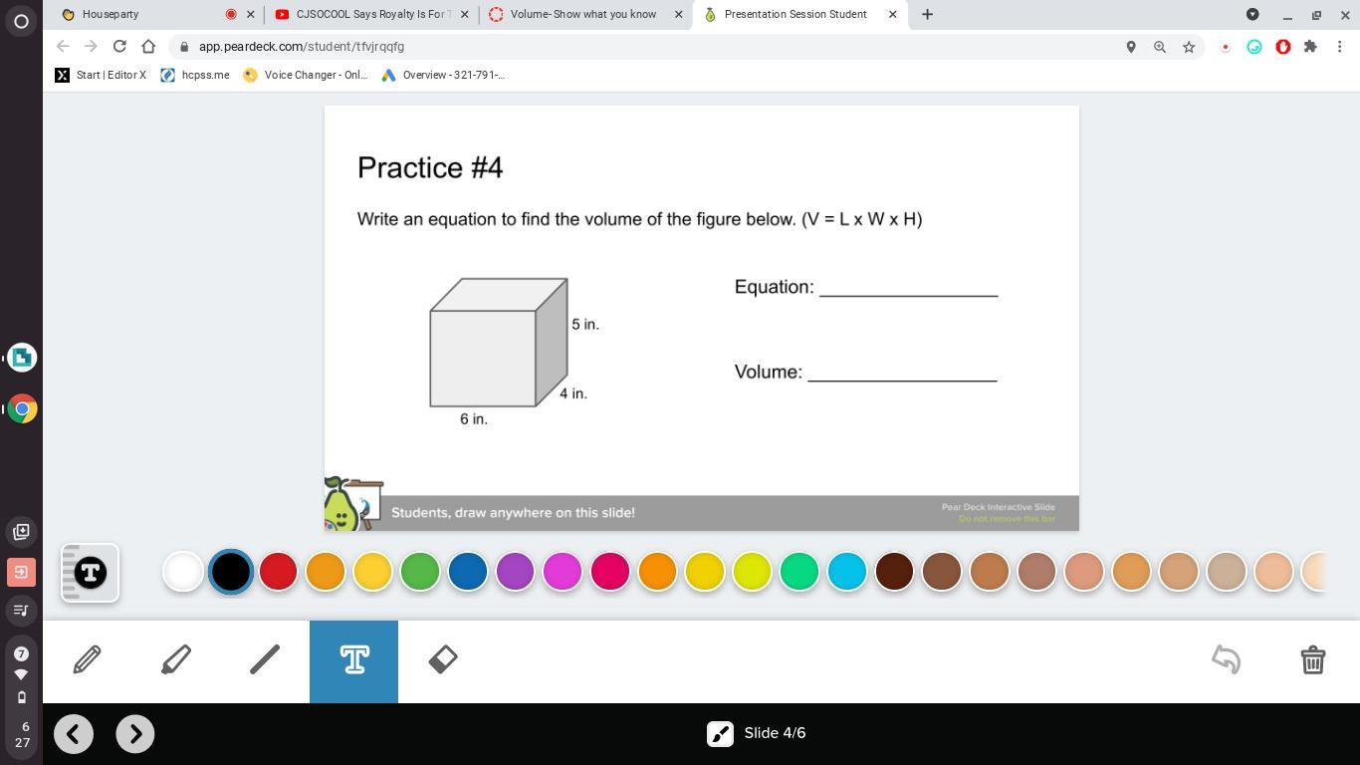
Task: Open the Overview Google Ads bookmark
Action: tap(443, 75)
